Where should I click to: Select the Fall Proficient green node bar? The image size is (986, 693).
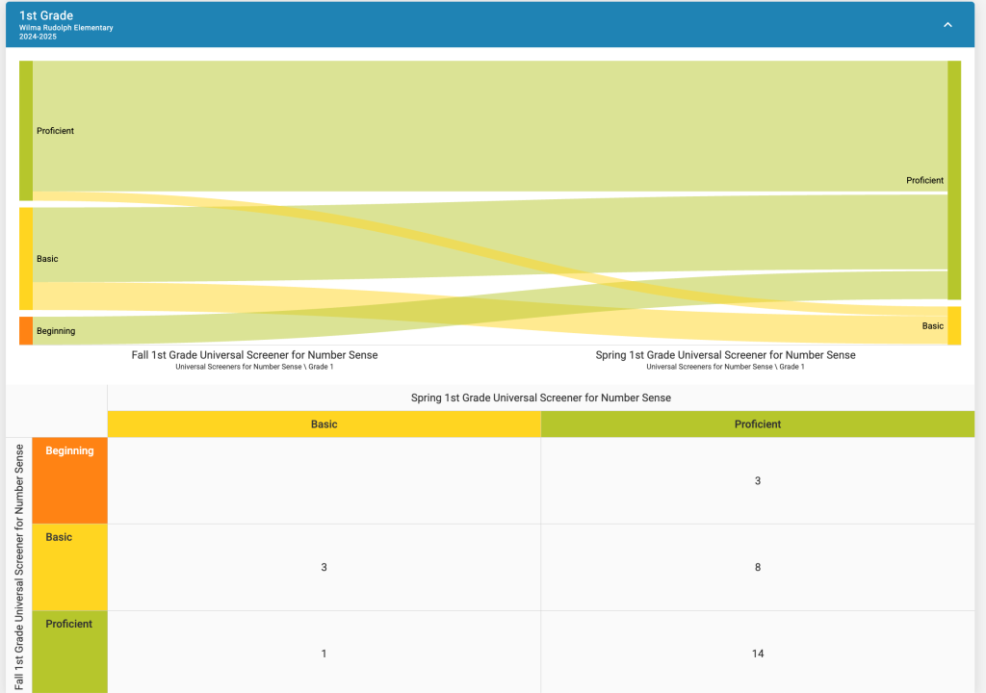coord(26,131)
